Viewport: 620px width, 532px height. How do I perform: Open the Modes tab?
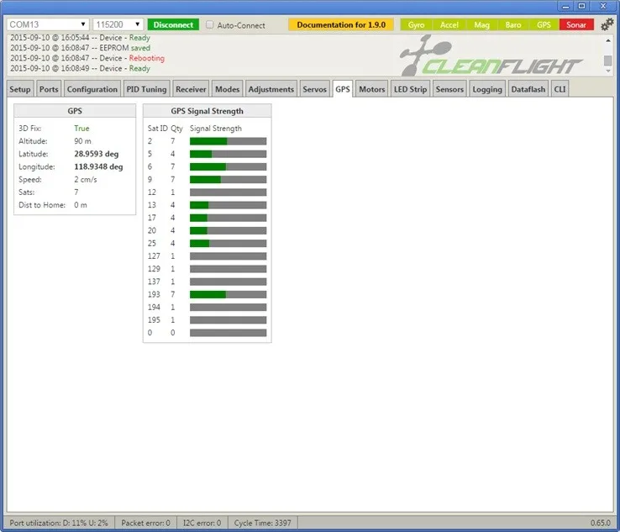tap(227, 89)
